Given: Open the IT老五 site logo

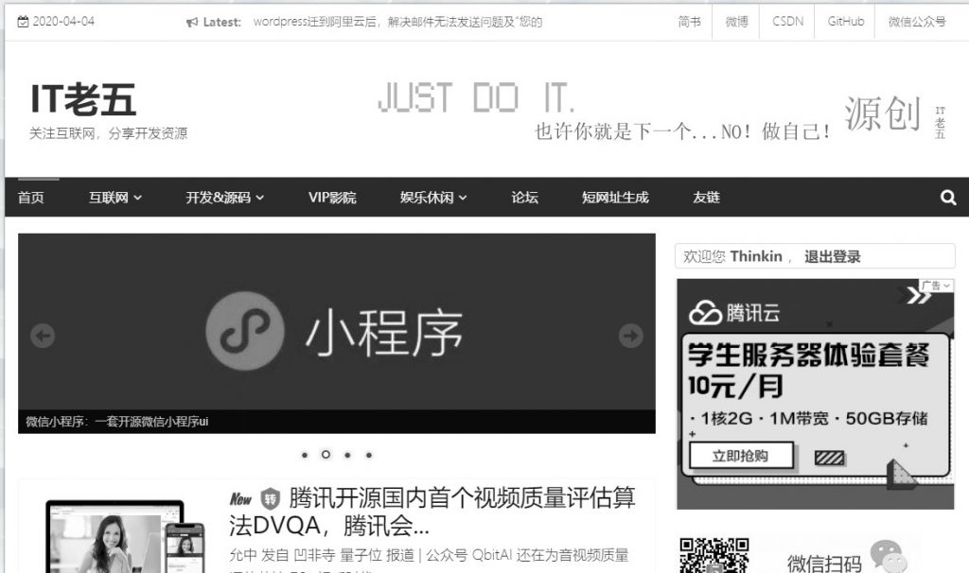Looking at the screenshot, I should (x=83, y=99).
